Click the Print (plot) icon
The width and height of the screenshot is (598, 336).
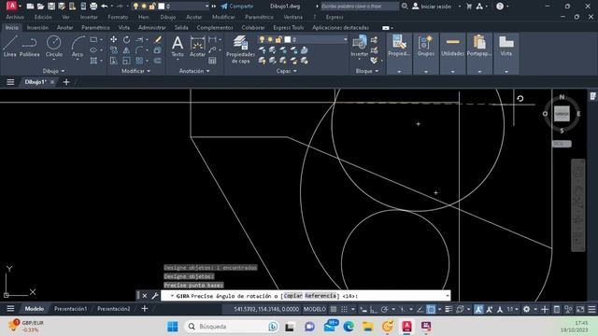tap(93, 7)
